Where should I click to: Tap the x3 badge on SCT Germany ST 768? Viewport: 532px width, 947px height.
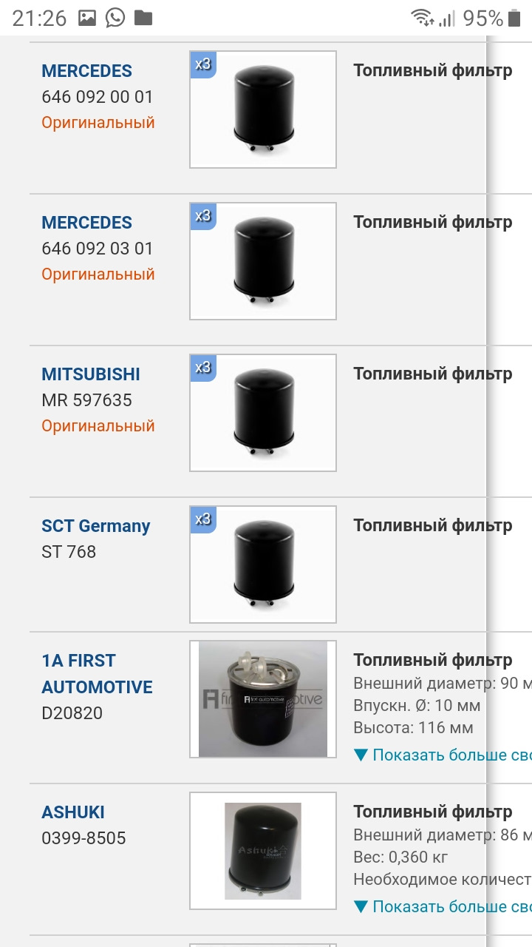[203, 519]
